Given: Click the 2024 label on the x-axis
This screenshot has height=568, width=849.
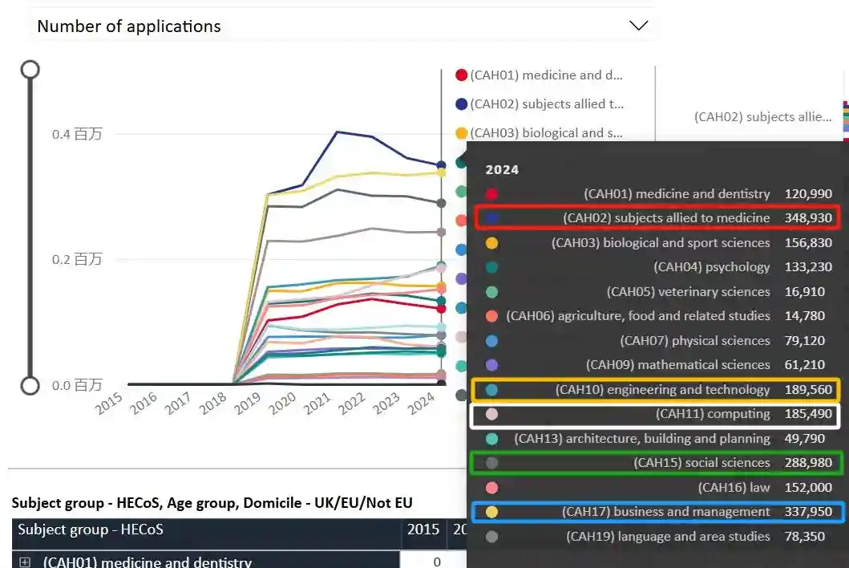Looking at the screenshot, I should pos(421,404).
